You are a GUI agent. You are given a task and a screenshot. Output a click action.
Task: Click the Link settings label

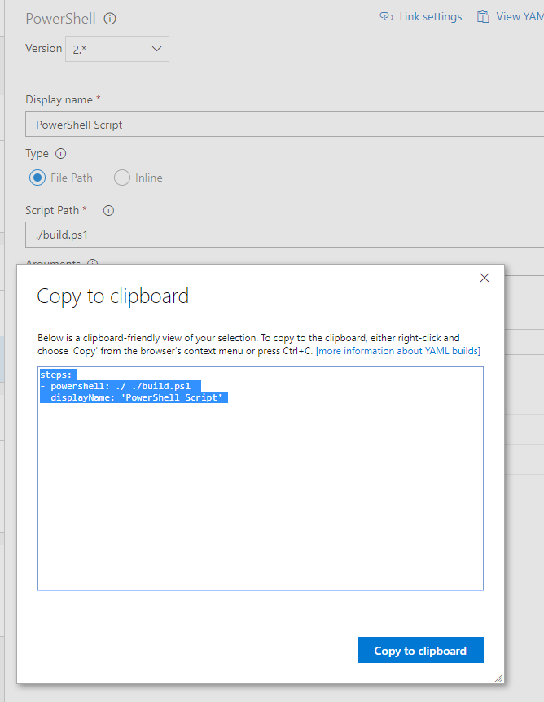[429, 16]
